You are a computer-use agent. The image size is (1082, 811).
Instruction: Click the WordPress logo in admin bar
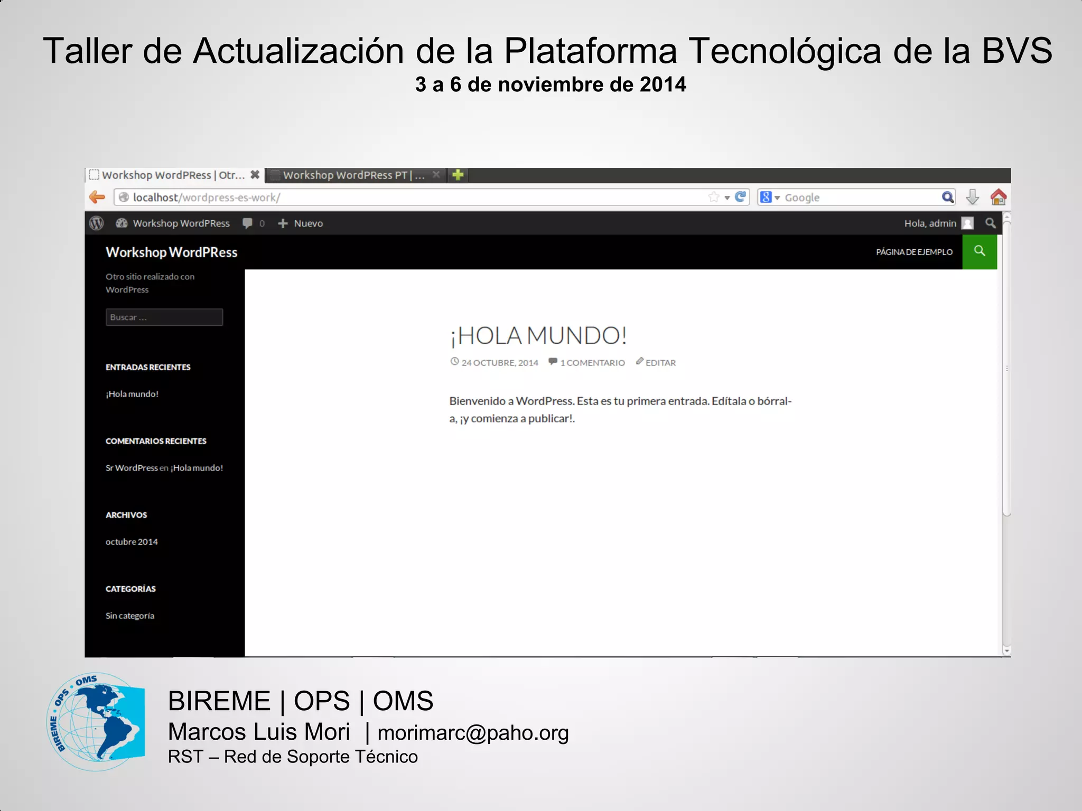click(x=97, y=223)
